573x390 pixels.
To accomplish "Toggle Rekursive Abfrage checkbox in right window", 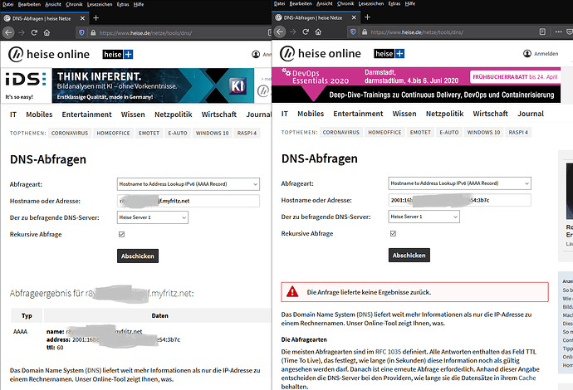I will 393,234.
